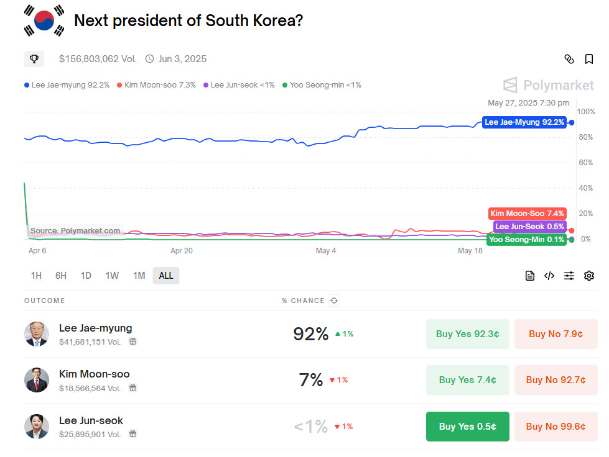Click the South Korea flag image
Screen dimensions: 609x457
[x=44, y=20]
